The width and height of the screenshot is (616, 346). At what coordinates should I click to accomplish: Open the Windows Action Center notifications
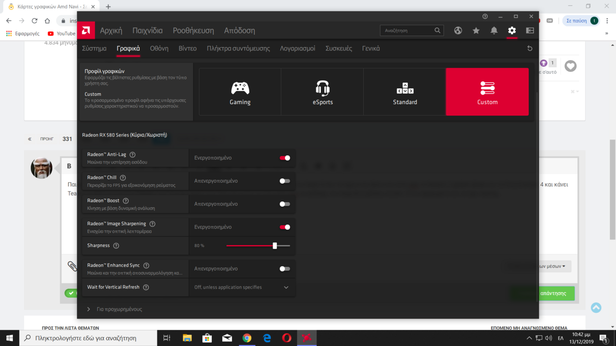[x=603, y=338]
